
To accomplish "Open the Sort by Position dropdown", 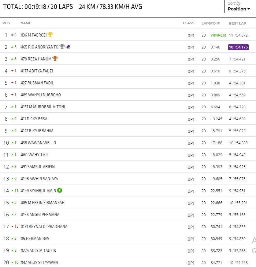I will pyautogui.click(x=239, y=6).
